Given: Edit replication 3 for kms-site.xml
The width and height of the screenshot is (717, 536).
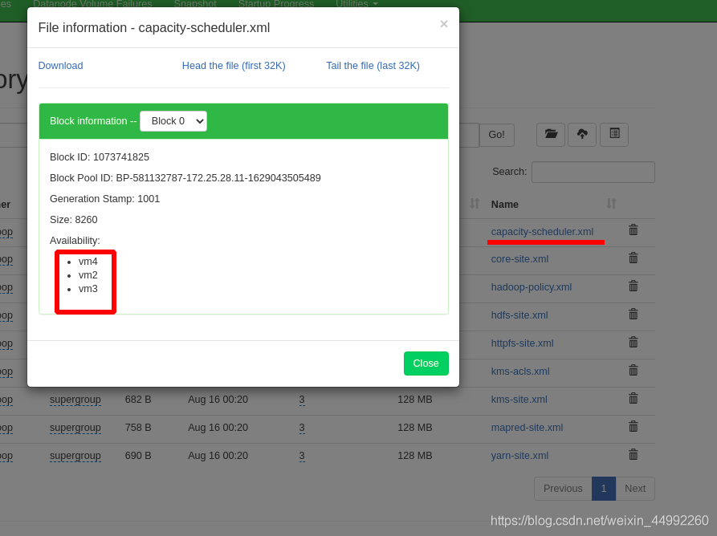Looking at the screenshot, I should point(302,400).
